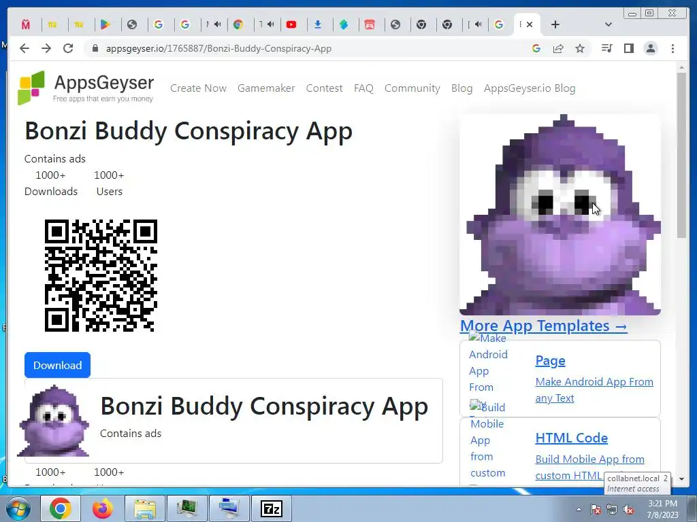This screenshot has width=697, height=522.
Task: Expand the tab search chevron
Action: pos(609,24)
